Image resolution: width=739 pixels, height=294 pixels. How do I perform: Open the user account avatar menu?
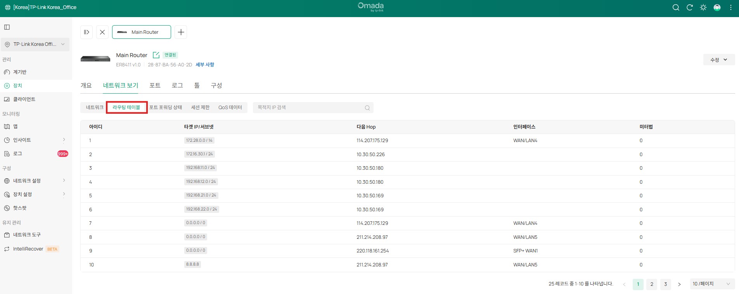tap(717, 7)
